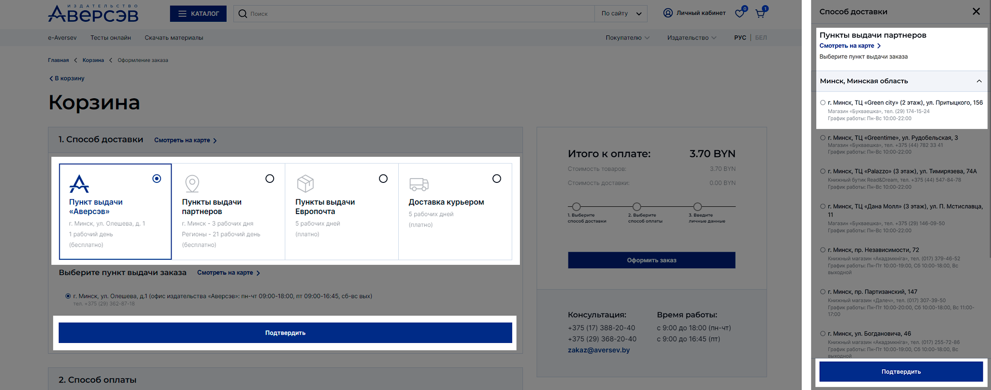991x390 pixels.
Task: Open the shopping cart icon
Action: pos(760,13)
